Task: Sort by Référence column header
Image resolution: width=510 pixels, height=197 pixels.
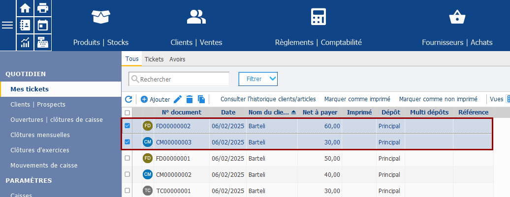Action: pyautogui.click(x=473, y=113)
